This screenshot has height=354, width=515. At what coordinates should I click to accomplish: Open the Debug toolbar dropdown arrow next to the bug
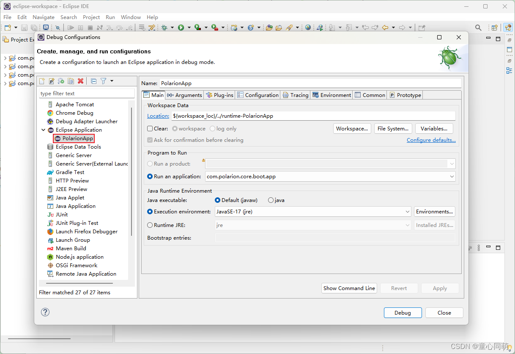click(x=172, y=28)
